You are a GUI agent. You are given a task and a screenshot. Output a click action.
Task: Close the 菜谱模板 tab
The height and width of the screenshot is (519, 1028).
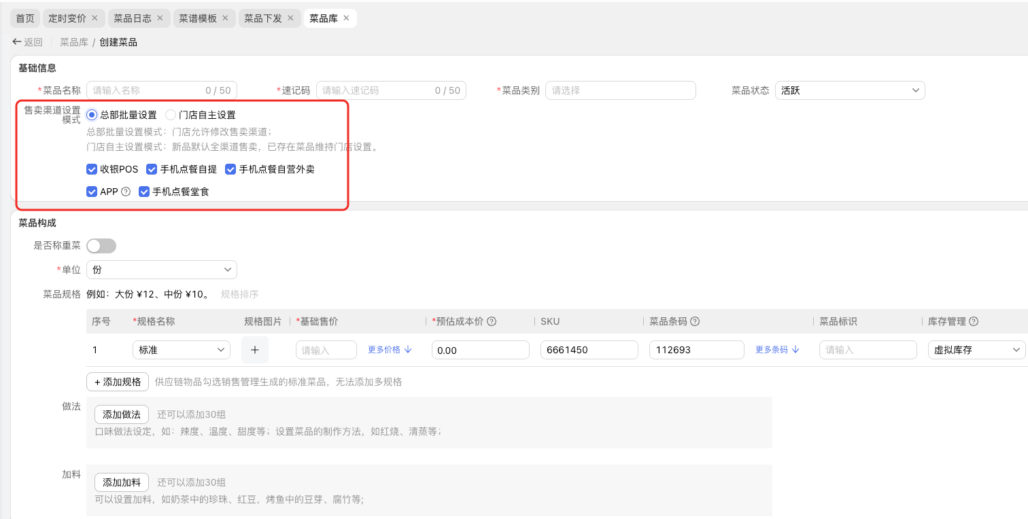pos(225,18)
